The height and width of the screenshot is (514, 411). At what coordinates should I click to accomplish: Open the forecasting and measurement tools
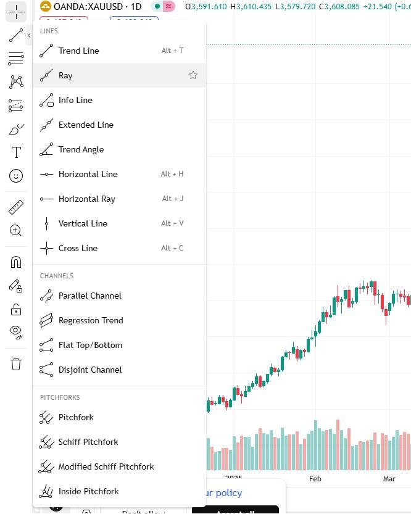[15, 106]
